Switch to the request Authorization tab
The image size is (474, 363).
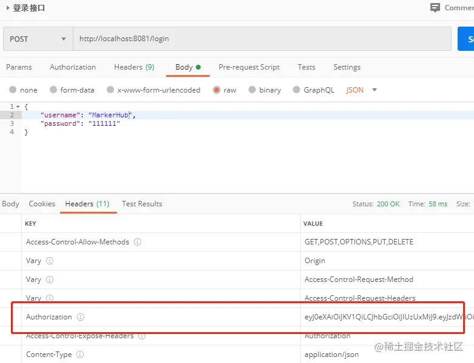(73, 67)
